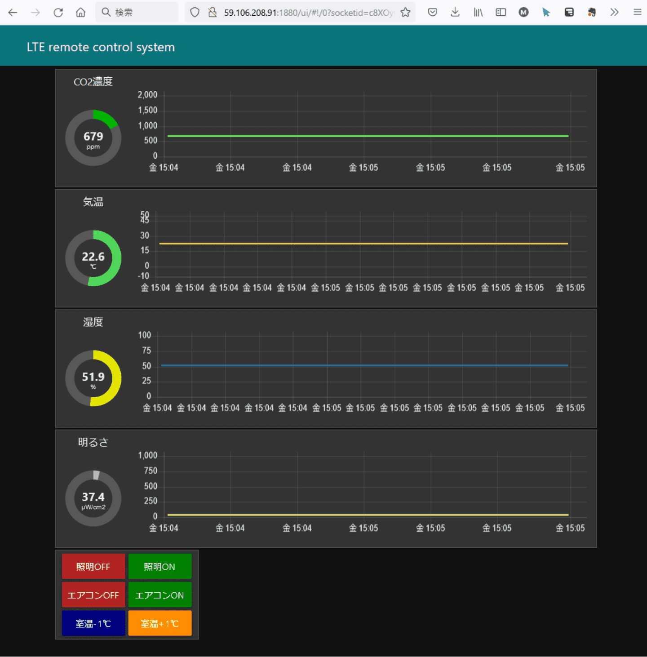
Task: Lower room temperature with 室温-1℃
Action: click(x=93, y=623)
